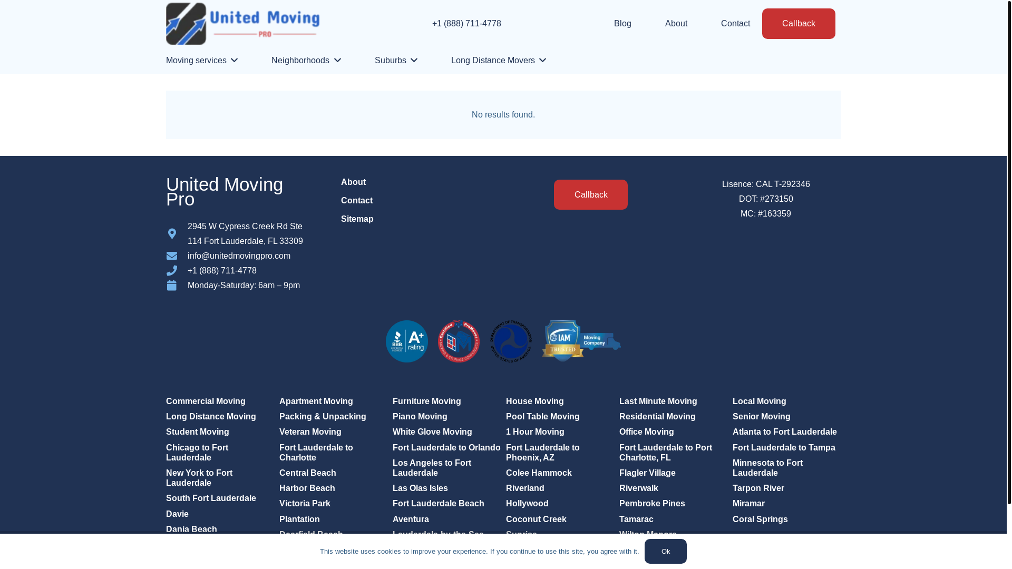Open House Moving link
This screenshot has width=1012, height=569.
pyautogui.click(x=535, y=401)
